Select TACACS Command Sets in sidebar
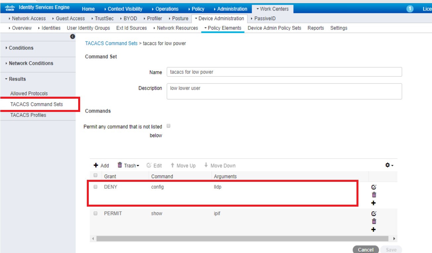 [37, 104]
